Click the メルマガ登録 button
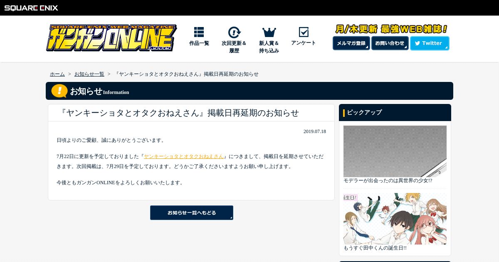The height and width of the screenshot is (262, 499). pos(351,43)
